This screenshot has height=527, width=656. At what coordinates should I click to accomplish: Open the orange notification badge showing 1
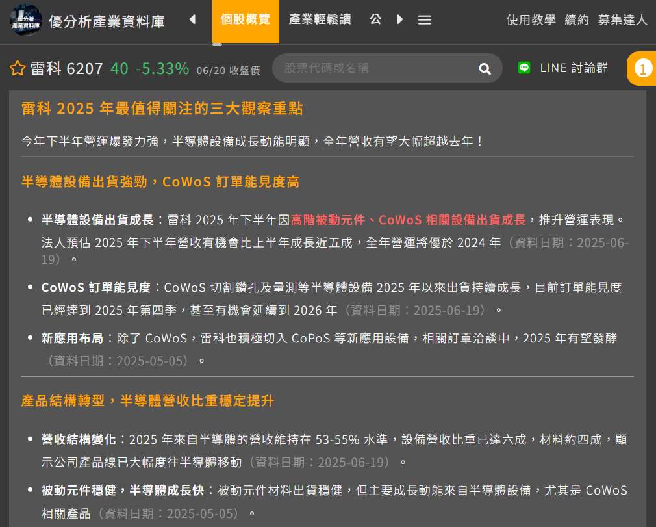coord(642,69)
